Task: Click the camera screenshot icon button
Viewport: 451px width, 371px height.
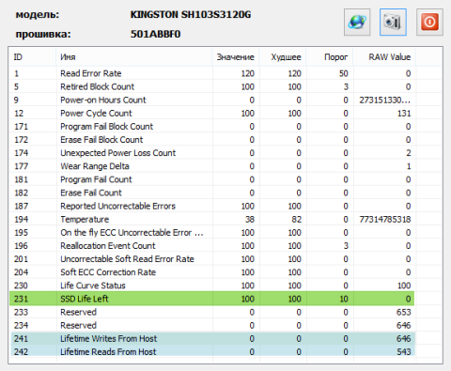Action: [x=393, y=23]
